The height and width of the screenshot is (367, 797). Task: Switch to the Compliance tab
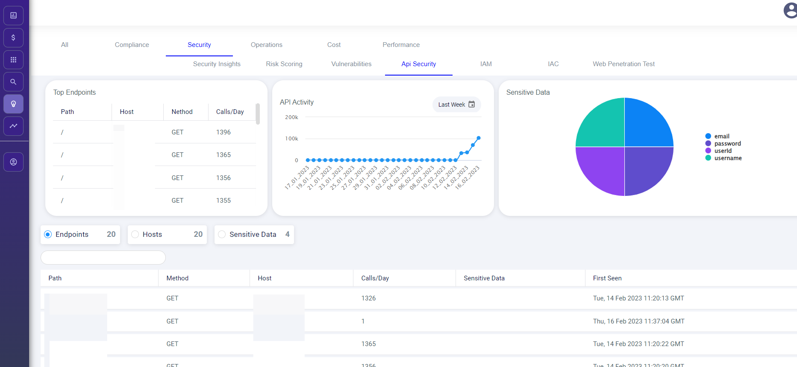pyautogui.click(x=132, y=45)
